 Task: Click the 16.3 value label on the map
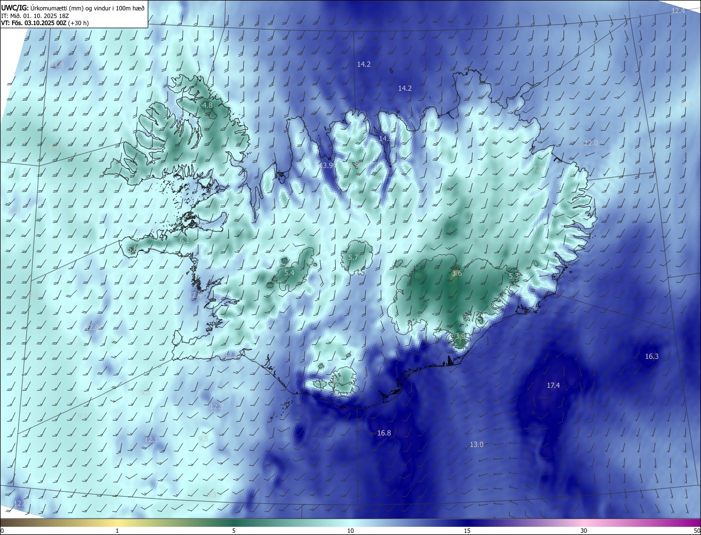[x=652, y=356]
